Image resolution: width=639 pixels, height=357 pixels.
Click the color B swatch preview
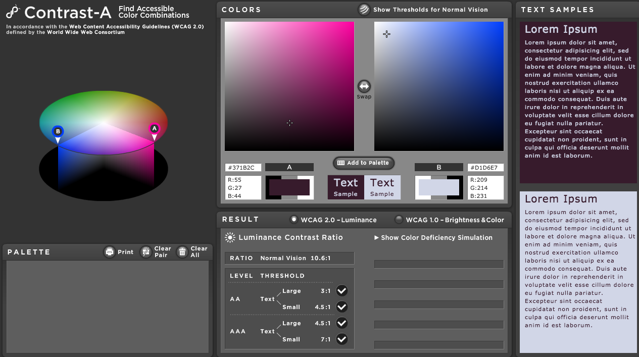point(439,187)
